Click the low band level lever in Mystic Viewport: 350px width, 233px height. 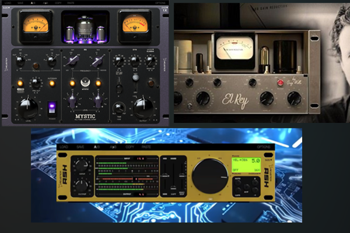pyautogui.click(x=72, y=100)
